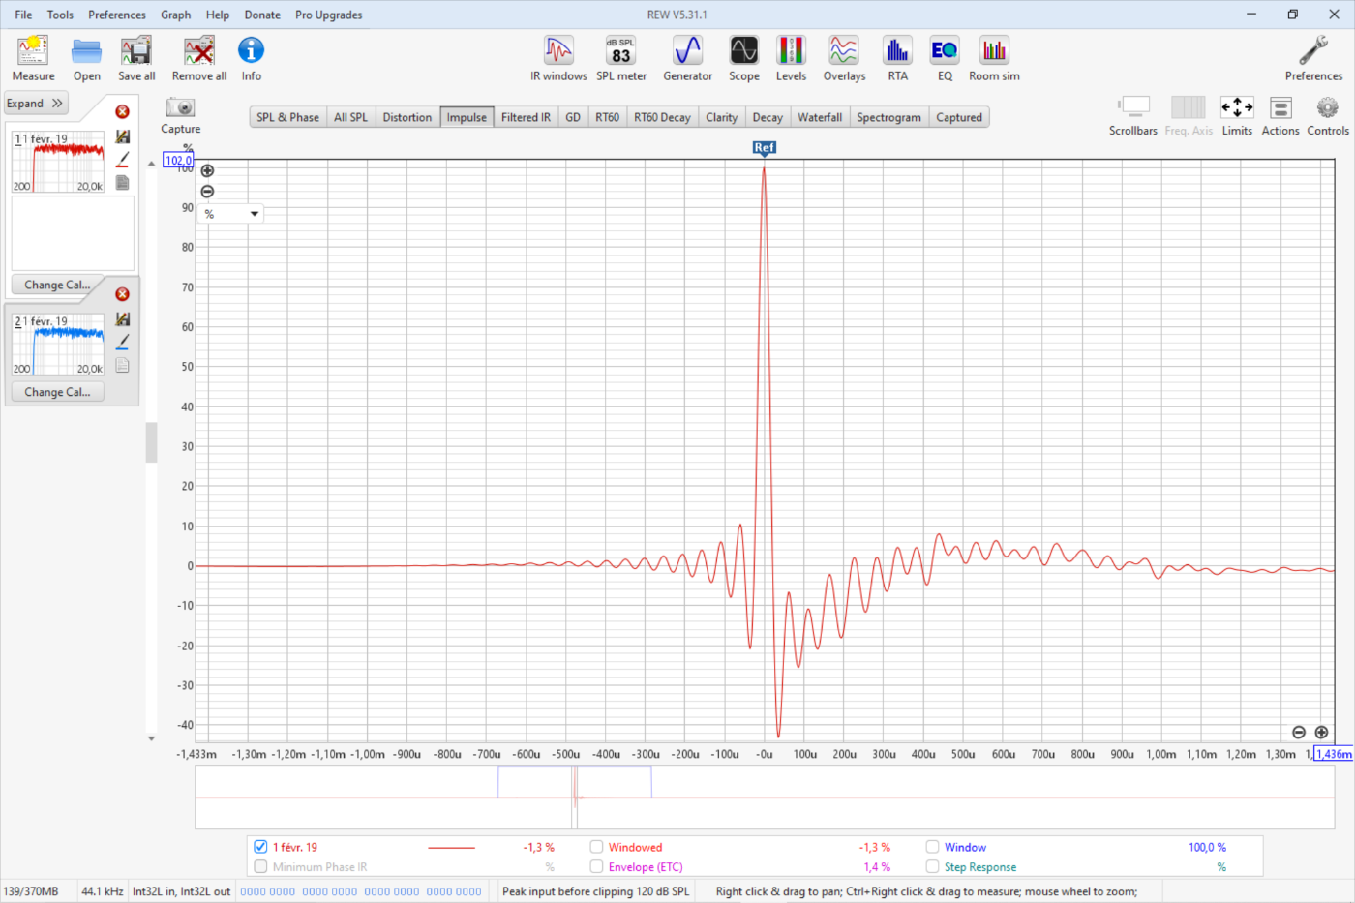The height and width of the screenshot is (903, 1355).
Task: Switch to the Waterfall tab
Action: coord(819,117)
